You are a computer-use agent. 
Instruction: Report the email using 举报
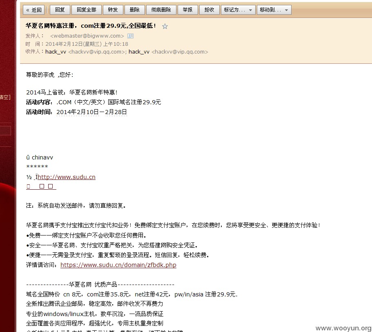click(188, 10)
